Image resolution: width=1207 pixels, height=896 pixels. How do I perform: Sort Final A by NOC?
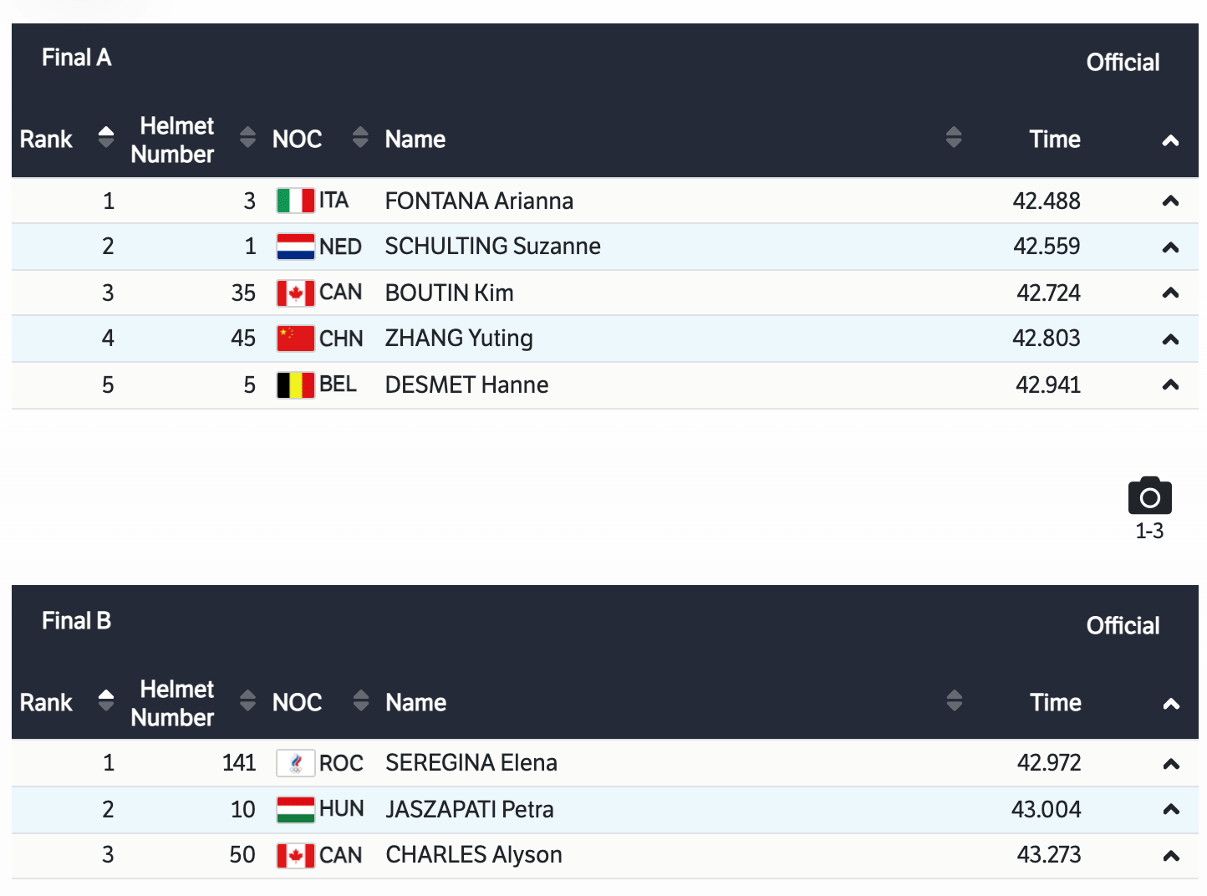pos(360,137)
